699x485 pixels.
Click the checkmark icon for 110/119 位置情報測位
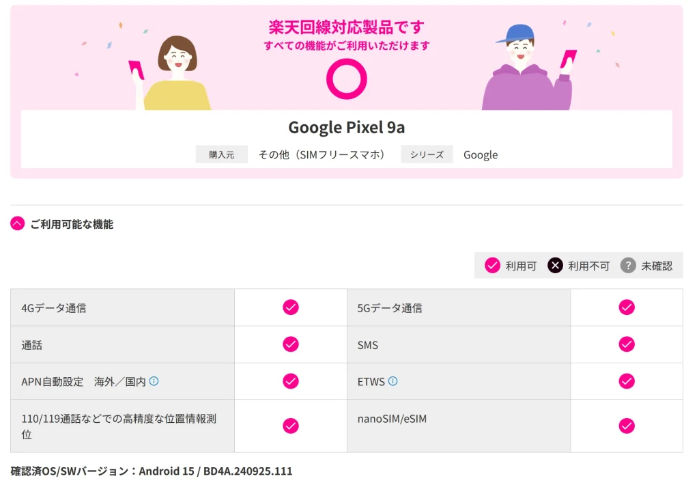pos(291,426)
